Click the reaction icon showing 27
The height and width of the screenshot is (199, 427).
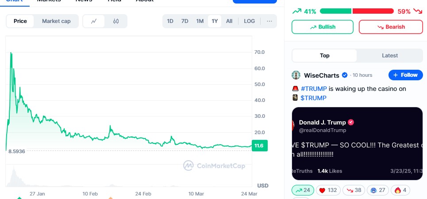pos(378,190)
